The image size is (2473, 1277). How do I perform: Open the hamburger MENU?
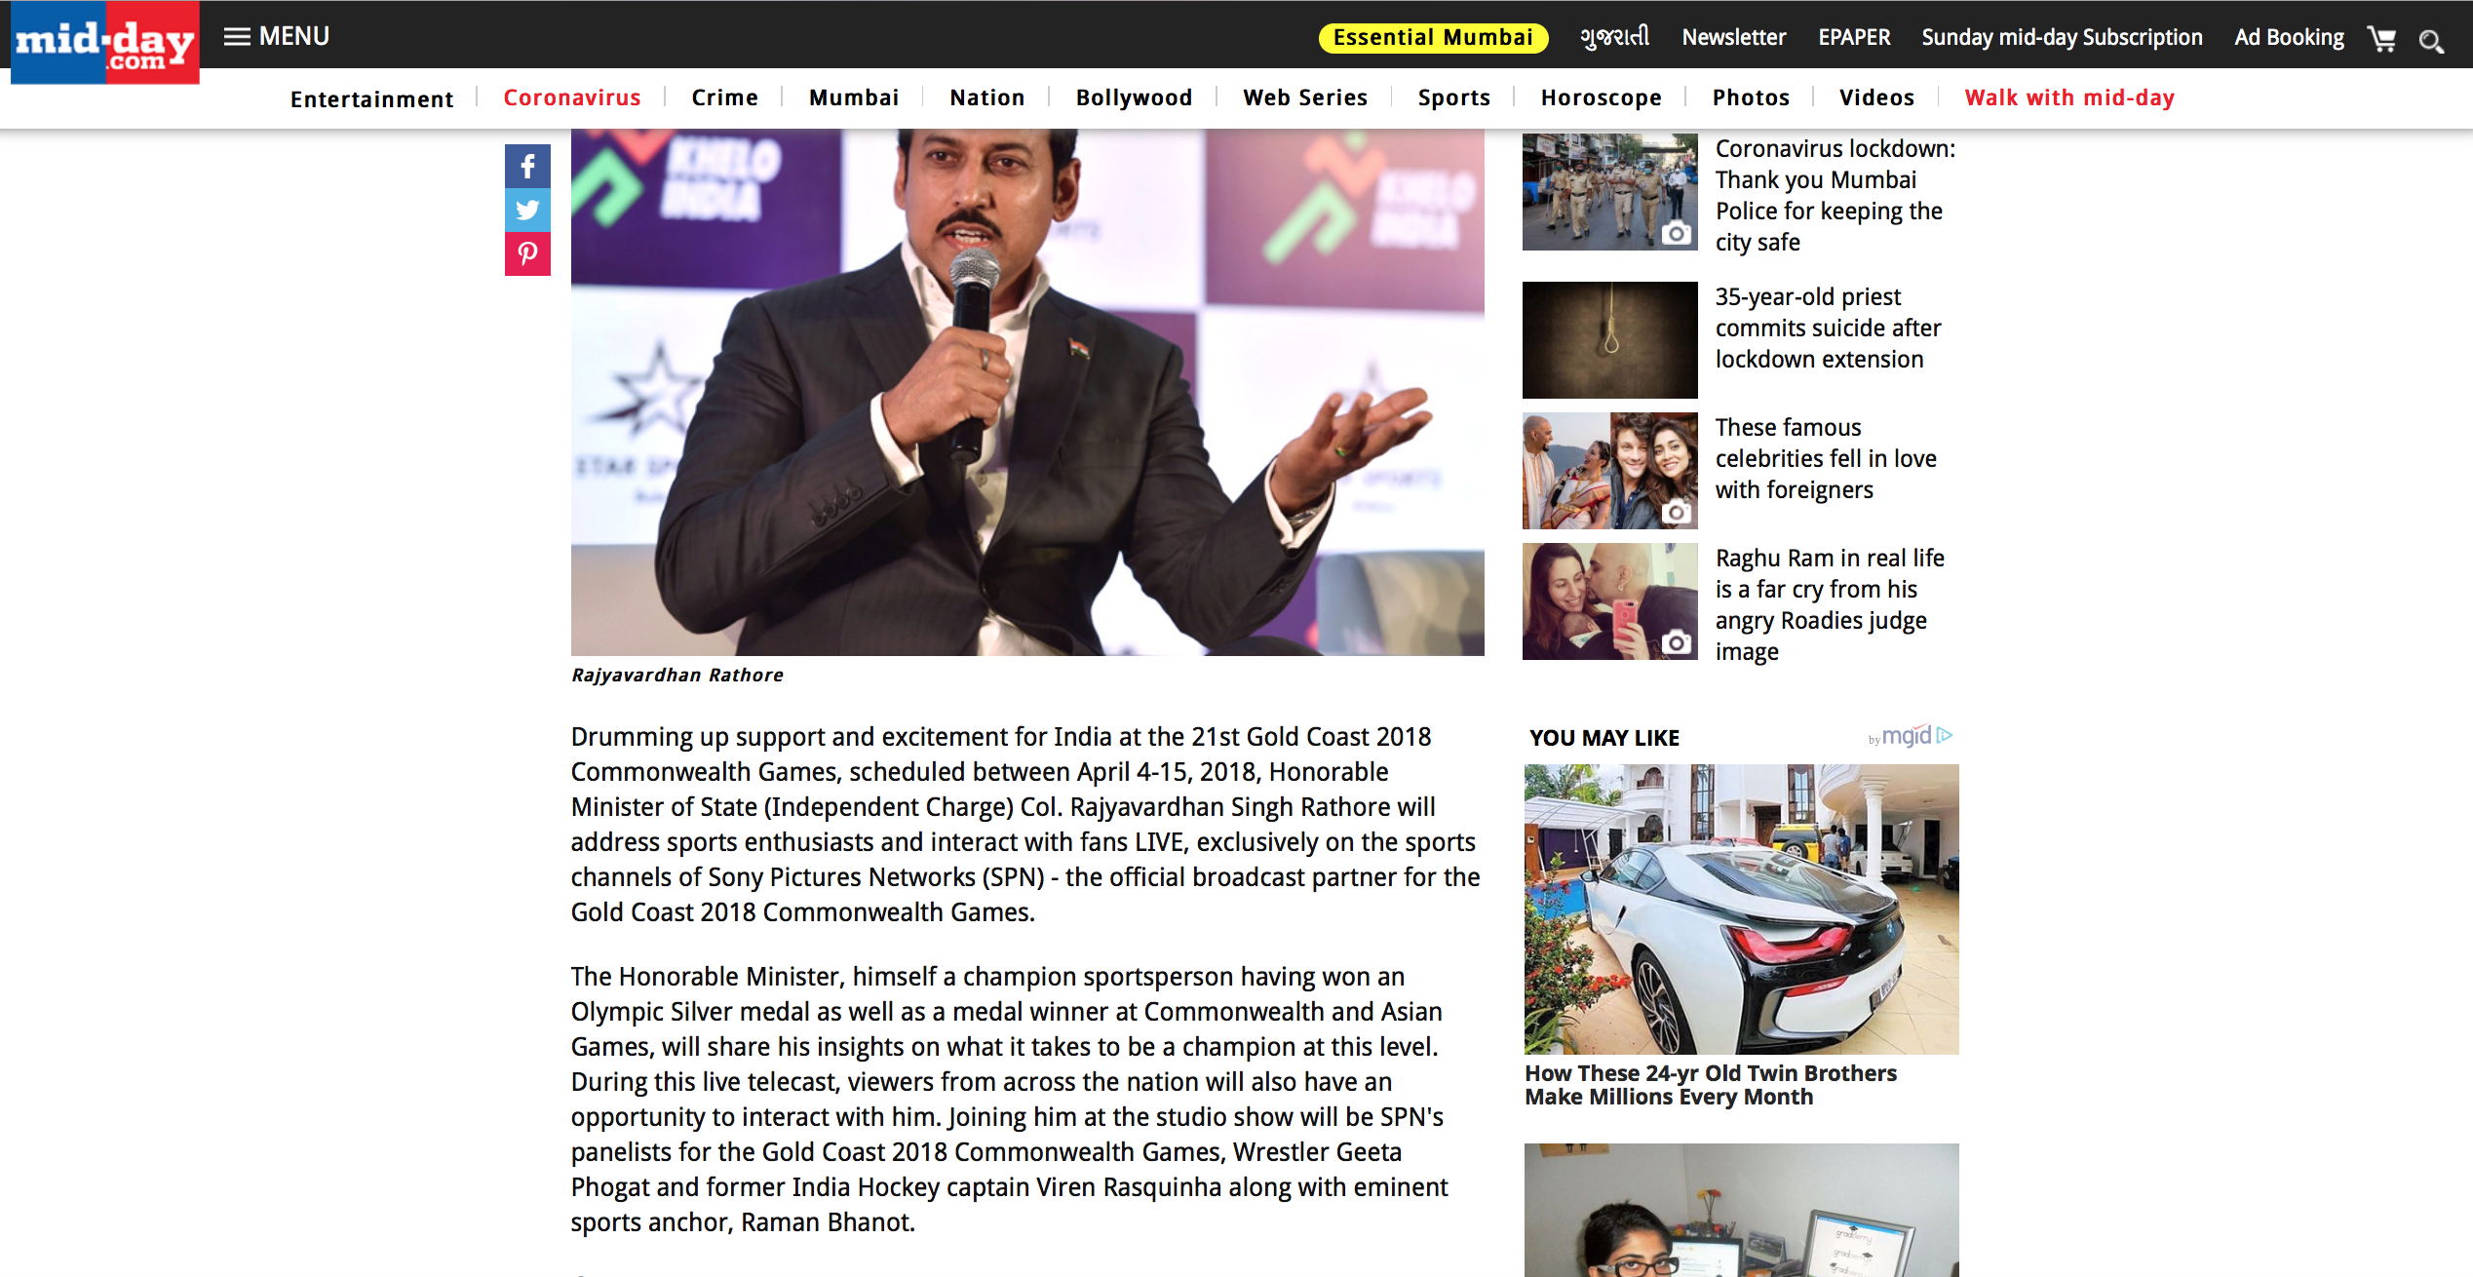[x=277, y=36]
